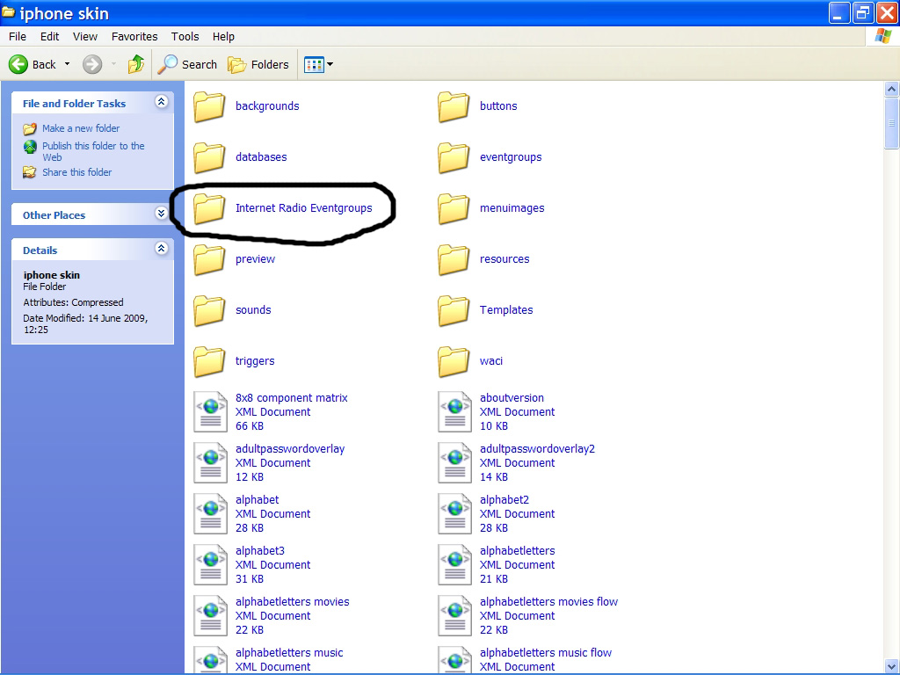Image resolution: width=900 pixels, height=675 pixels.
Task: Open the Forward button history dropdown
Action: click(113, 64)
